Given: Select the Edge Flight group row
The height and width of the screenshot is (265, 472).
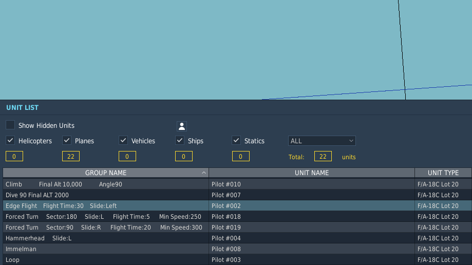Looking at the screenshot, I should [x=105, y=206].
